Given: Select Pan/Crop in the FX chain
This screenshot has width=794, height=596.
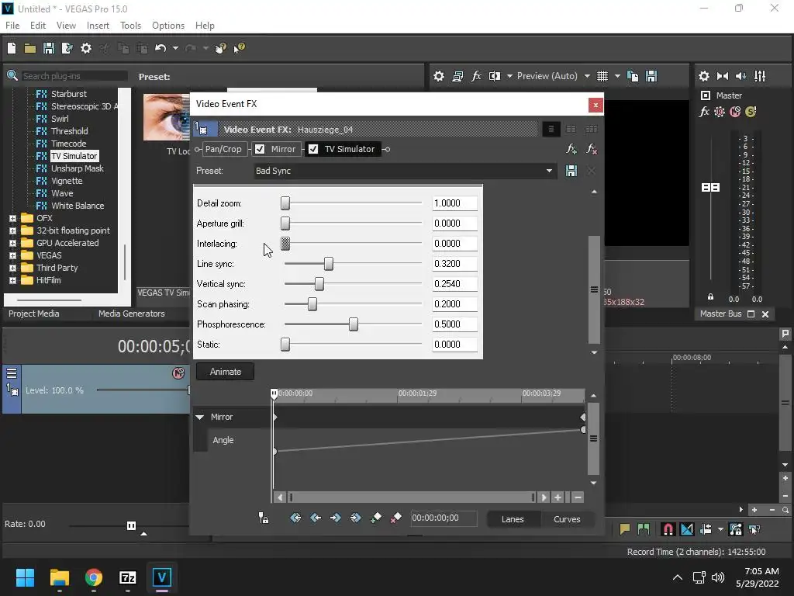Looking at the screenshot, I should [223, 149].
